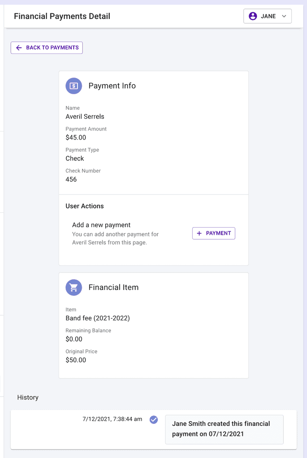The height and width of the screenshot is (458, 307).
Task: Click the $50.00 original price value
Action: 76,360
